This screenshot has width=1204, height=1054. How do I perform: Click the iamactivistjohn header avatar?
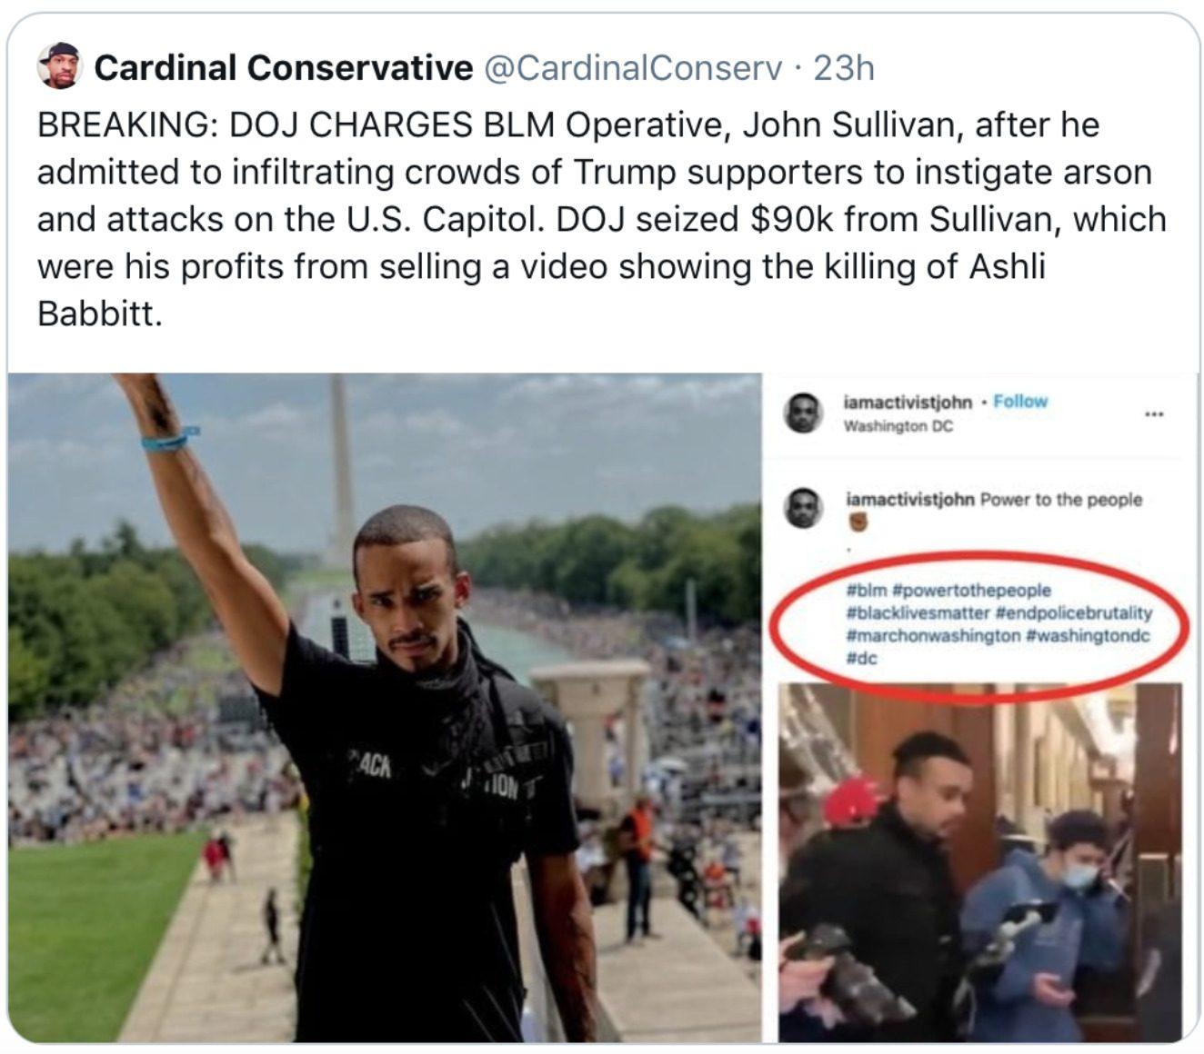[803, 413]
